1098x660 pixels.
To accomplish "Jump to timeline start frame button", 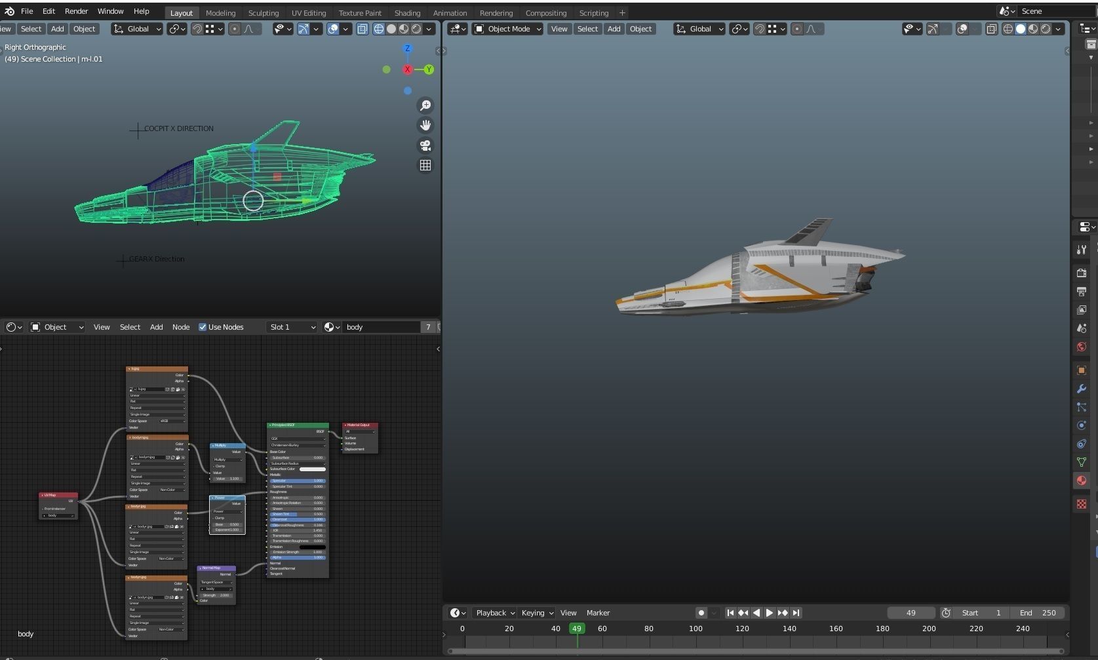I will [x=730, y=613].
